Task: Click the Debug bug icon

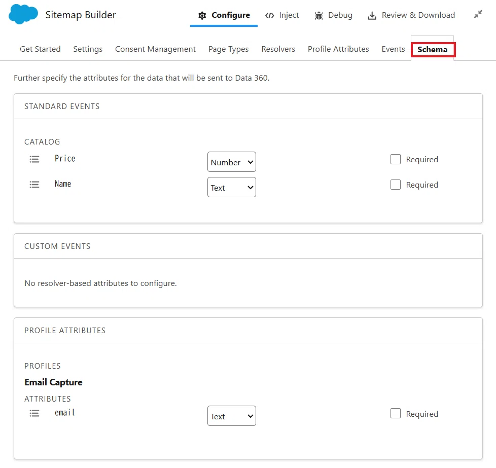Action: (318, 16)
